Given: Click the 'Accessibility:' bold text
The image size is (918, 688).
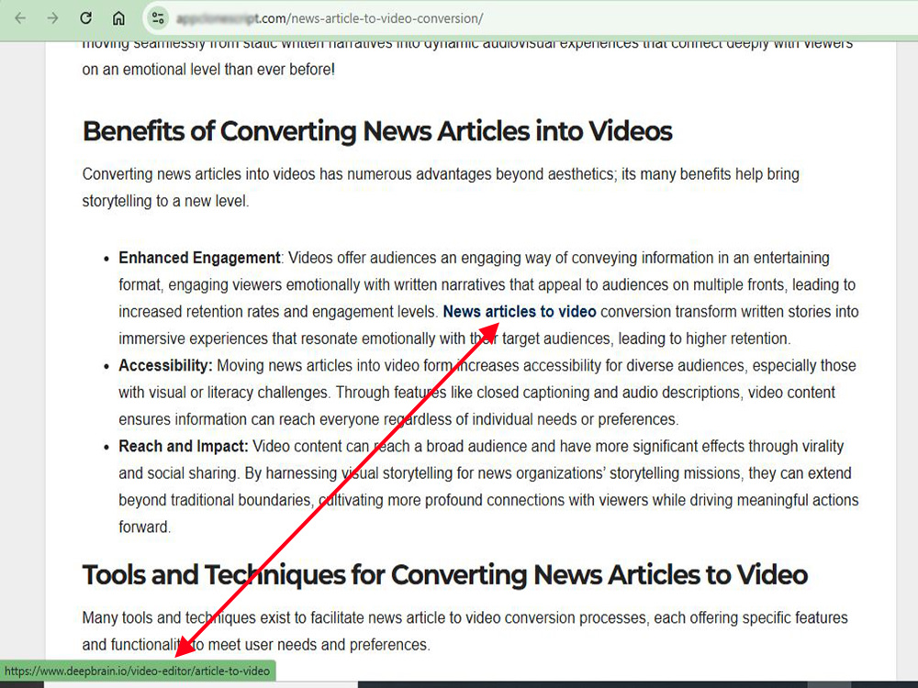Looking at the screenshot, I should tap(165, 365).
